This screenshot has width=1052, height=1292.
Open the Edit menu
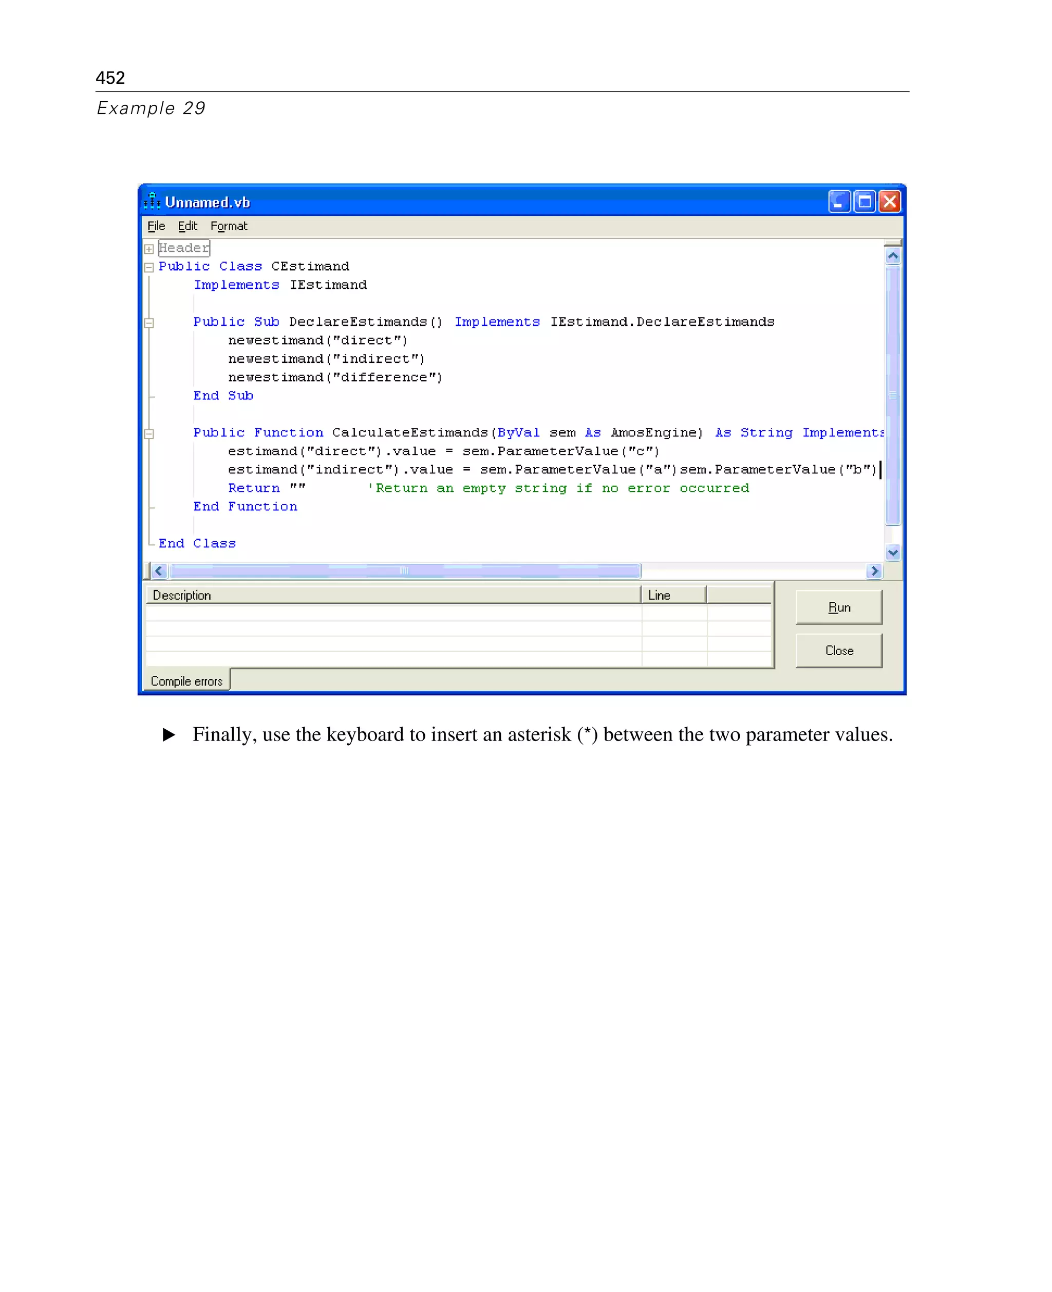pyautogui.click(x=187, y=226)
